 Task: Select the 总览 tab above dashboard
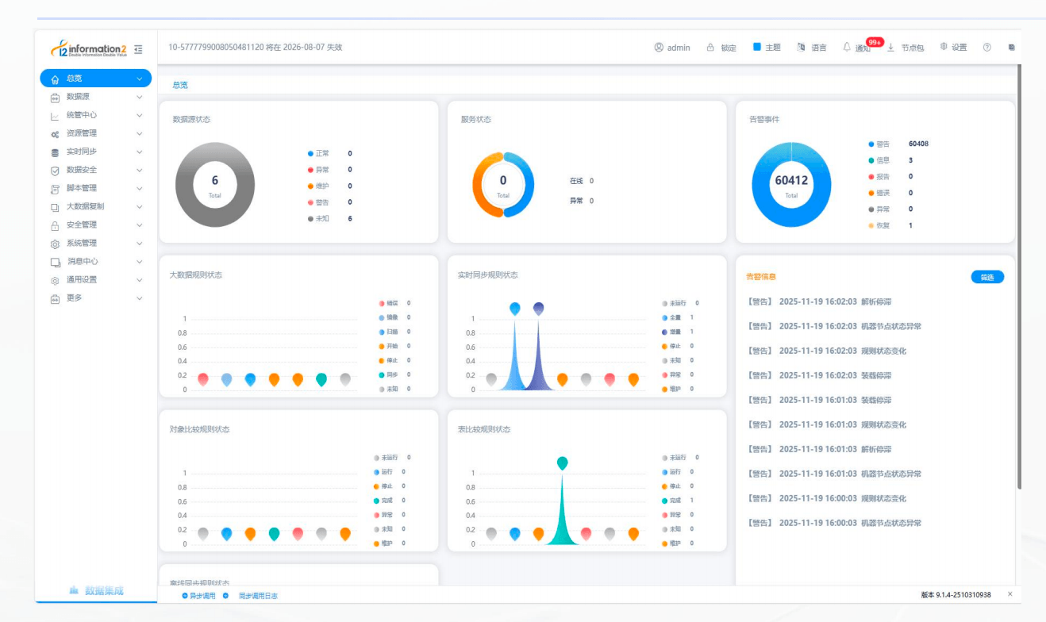tap(180, 85)
